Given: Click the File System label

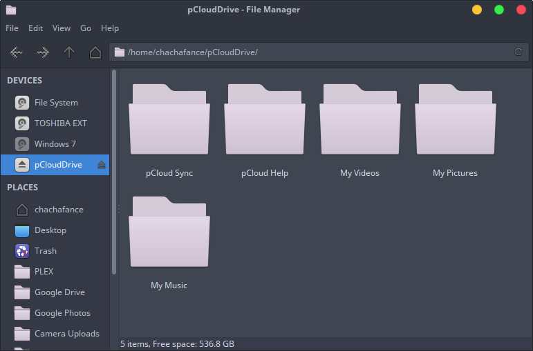Looking at the screenshot, I should tap(56, 103).
